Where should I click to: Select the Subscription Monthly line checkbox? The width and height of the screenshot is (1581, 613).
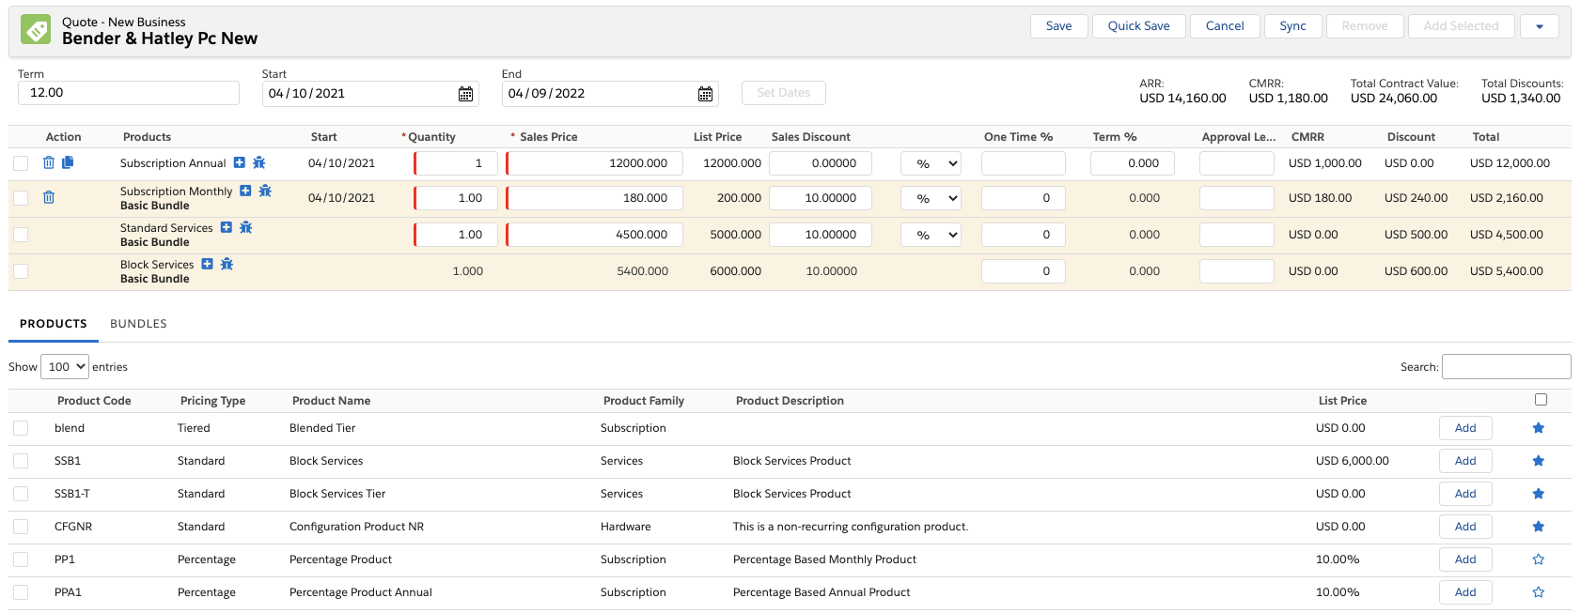tap(21, 198)
